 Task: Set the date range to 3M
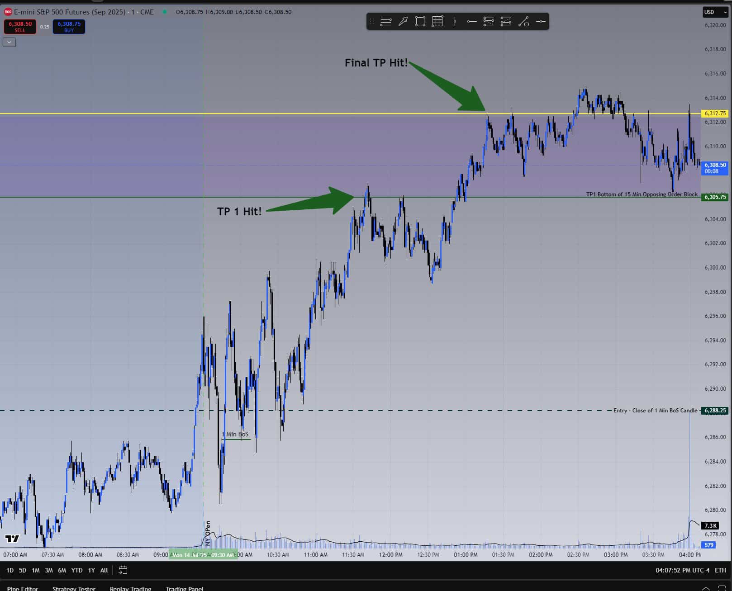49,570
